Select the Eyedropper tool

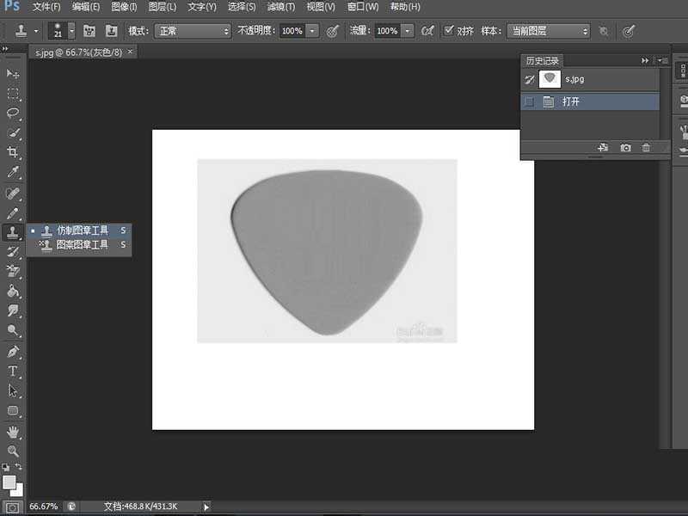click(13, 173)
